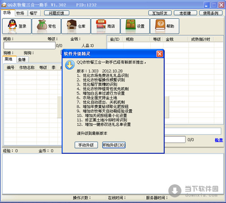Click the 检查 link
The image size is (226, 203).
(219, 140)
